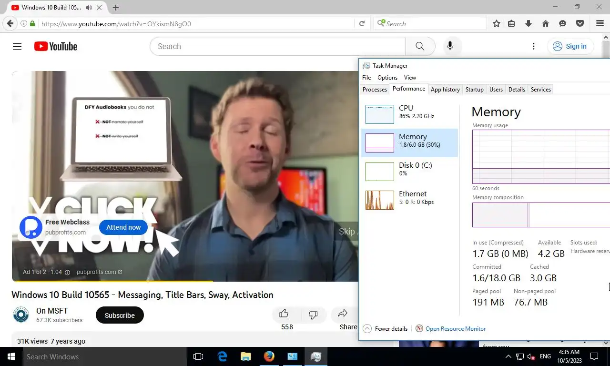Select the Memory performance item

409,142
